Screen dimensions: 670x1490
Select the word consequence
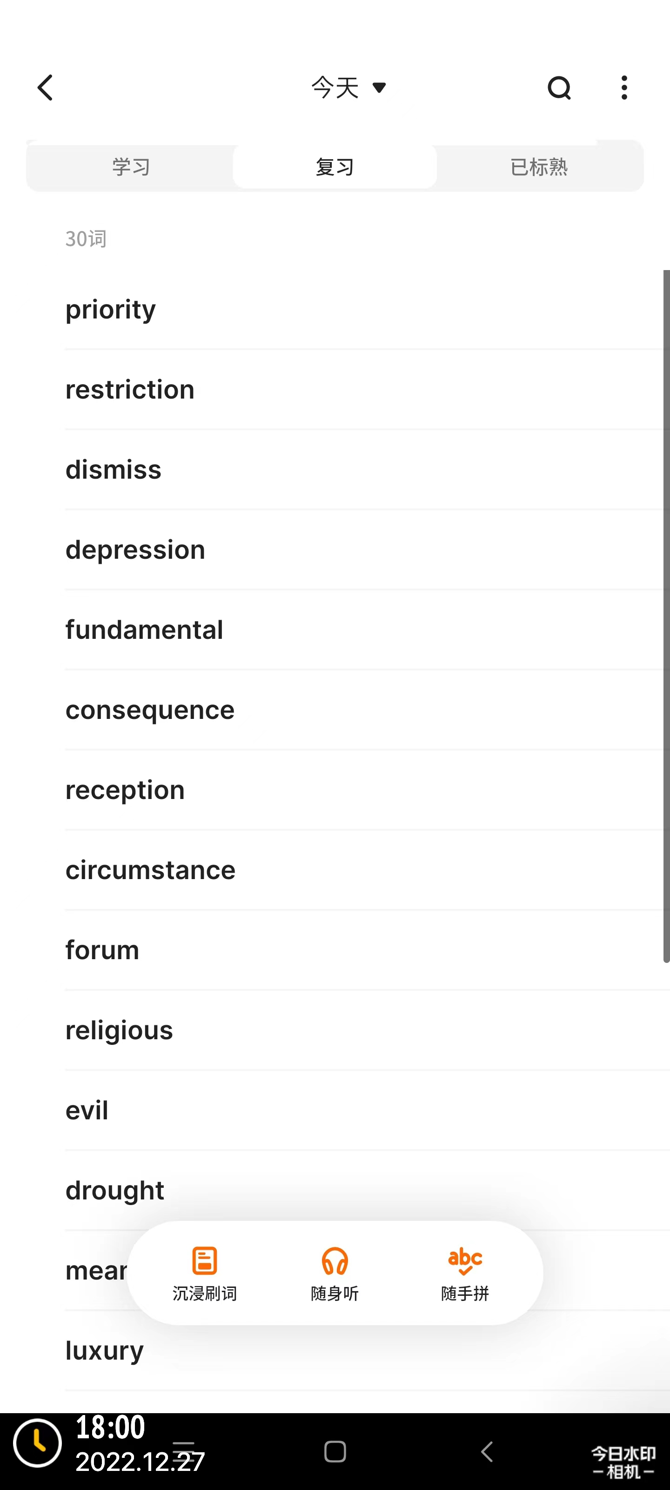[x=368, y=710]
